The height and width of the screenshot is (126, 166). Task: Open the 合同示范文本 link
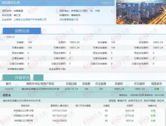coord(135,101)
